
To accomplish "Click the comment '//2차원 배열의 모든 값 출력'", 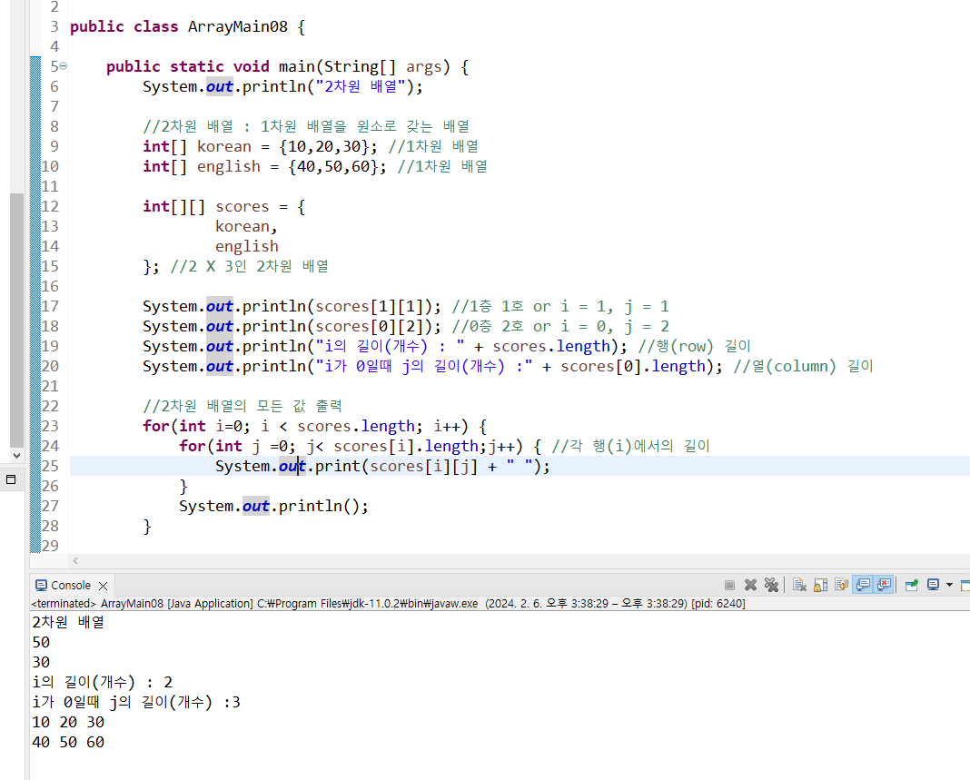I will (242, 406).
